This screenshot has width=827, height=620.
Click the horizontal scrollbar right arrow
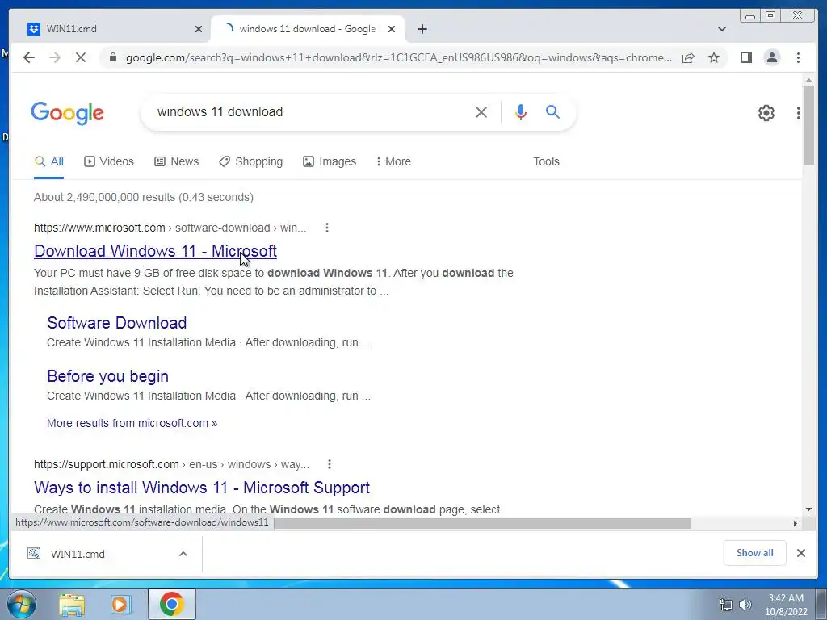point(796,523)
